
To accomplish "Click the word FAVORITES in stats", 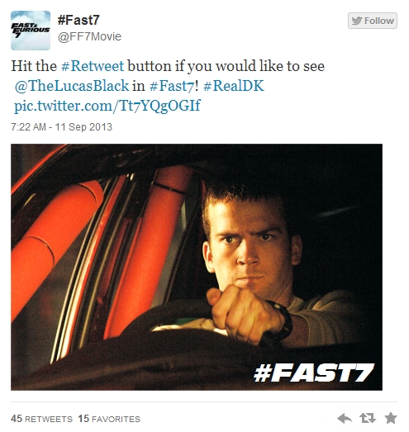I will tap(116, 420).
